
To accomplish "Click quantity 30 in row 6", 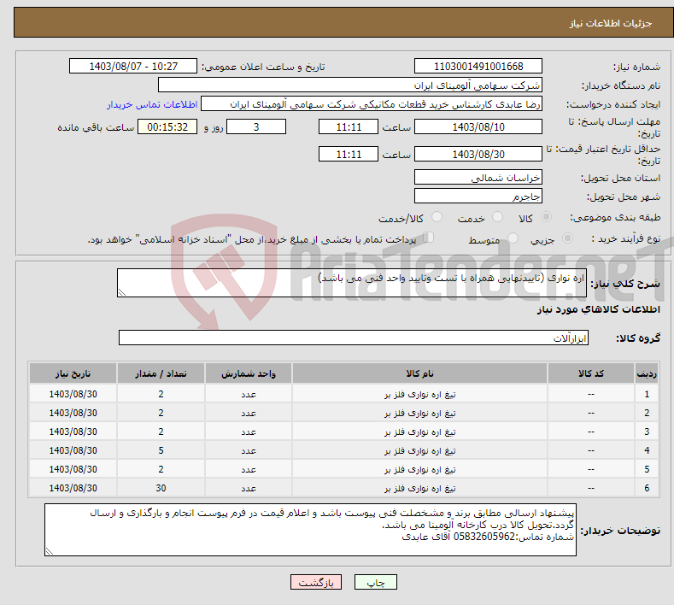I will (x=161, y=488).
